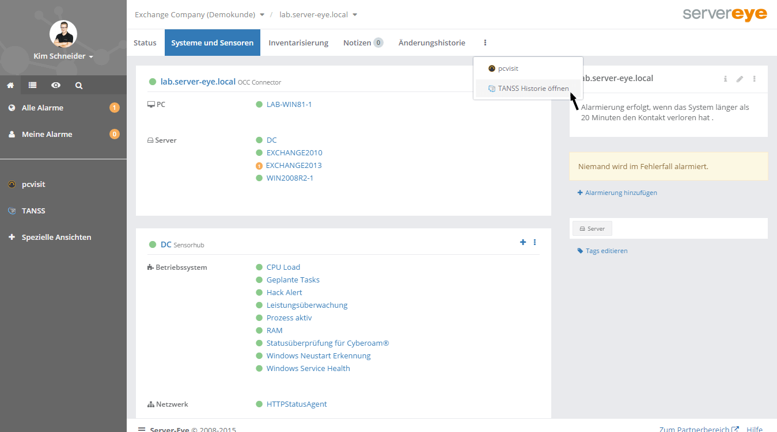Click the Server tag button
The width and height of the screenshot is (777, 432).
pyautogui.click(x=592, y=228)
